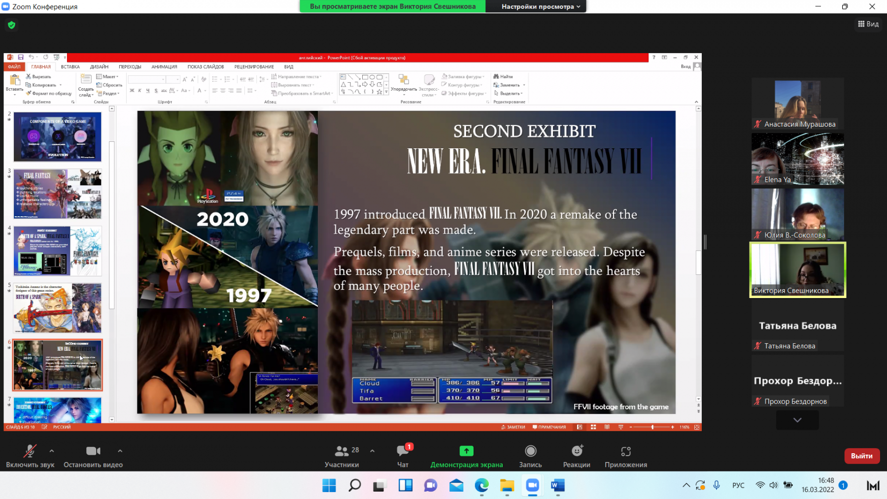This screenshot has height=499, width=887.
Task: Switch to the ВСТАВКА ribbon tab
Action: [x=70, y=67]
